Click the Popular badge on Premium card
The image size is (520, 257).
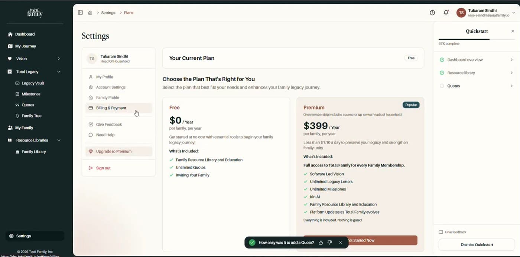411,105
